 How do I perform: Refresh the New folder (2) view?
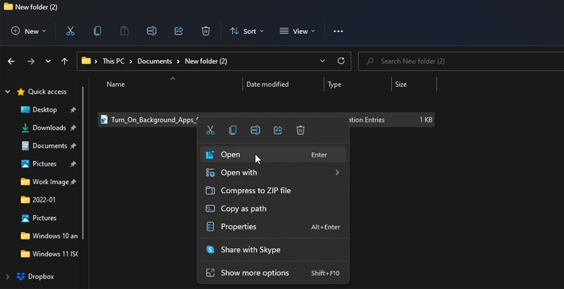coord(341,61)
